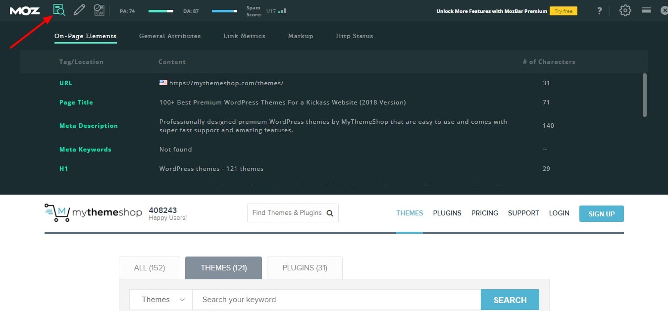Select the H1 row label
This screenshot has height=311, width=668.
(63, 169)
